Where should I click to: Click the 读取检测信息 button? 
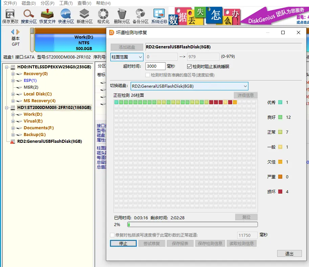tap(241, 243)
